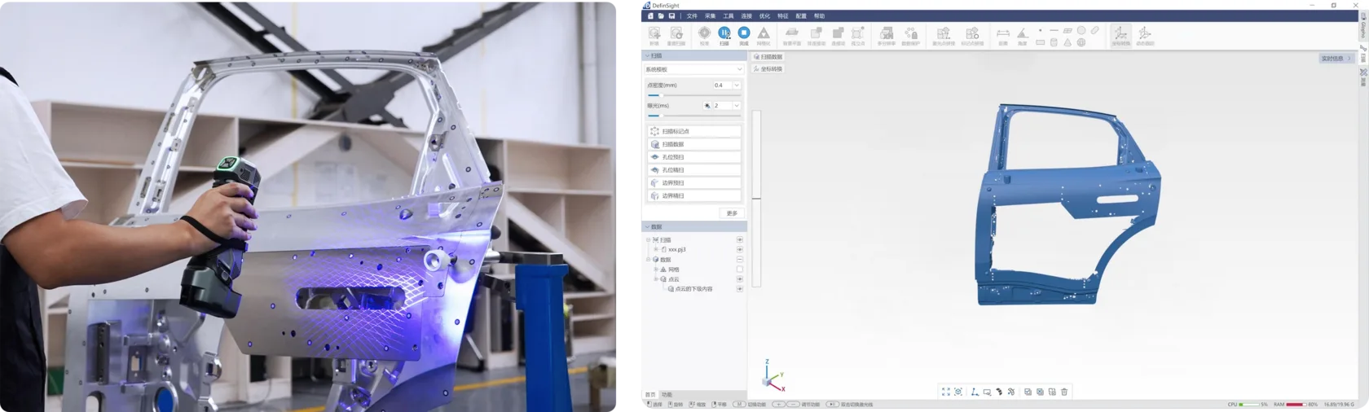Image resolution: width=1369 pixels, height=412 pixels.
Task: Click the 完成 stop scan icon
Action: click(x=744, y=33)
